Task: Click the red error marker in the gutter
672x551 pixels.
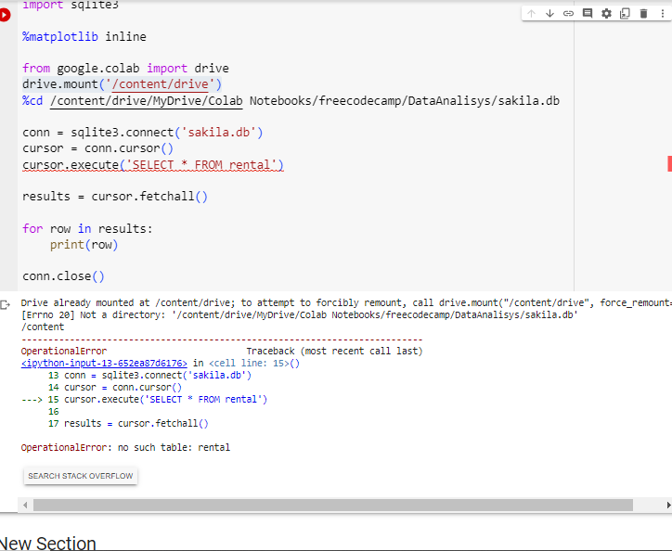Action: [669, 163]
